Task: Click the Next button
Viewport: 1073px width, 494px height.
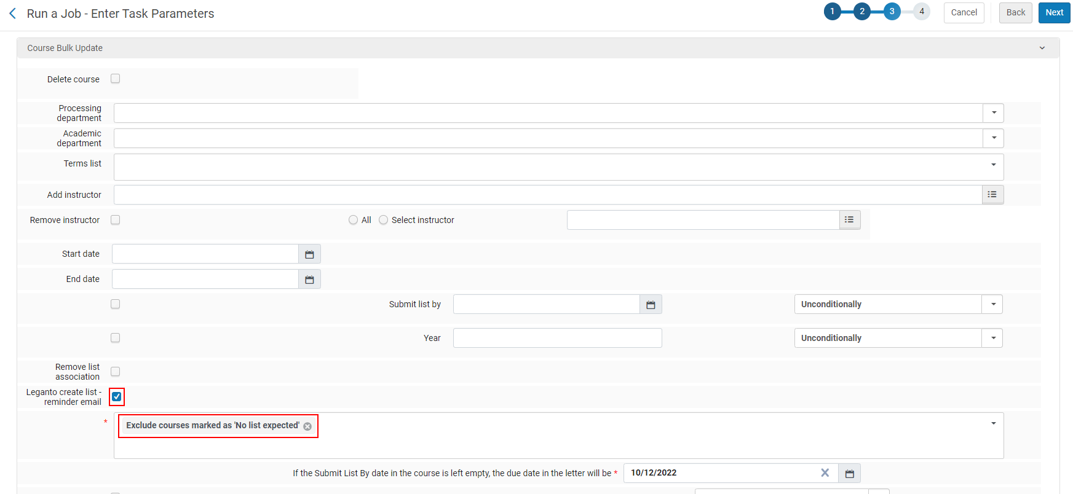Action: [x=1055, y=13]
